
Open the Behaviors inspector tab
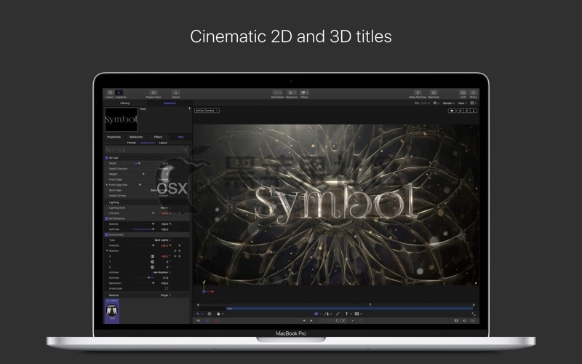[136, 137]
